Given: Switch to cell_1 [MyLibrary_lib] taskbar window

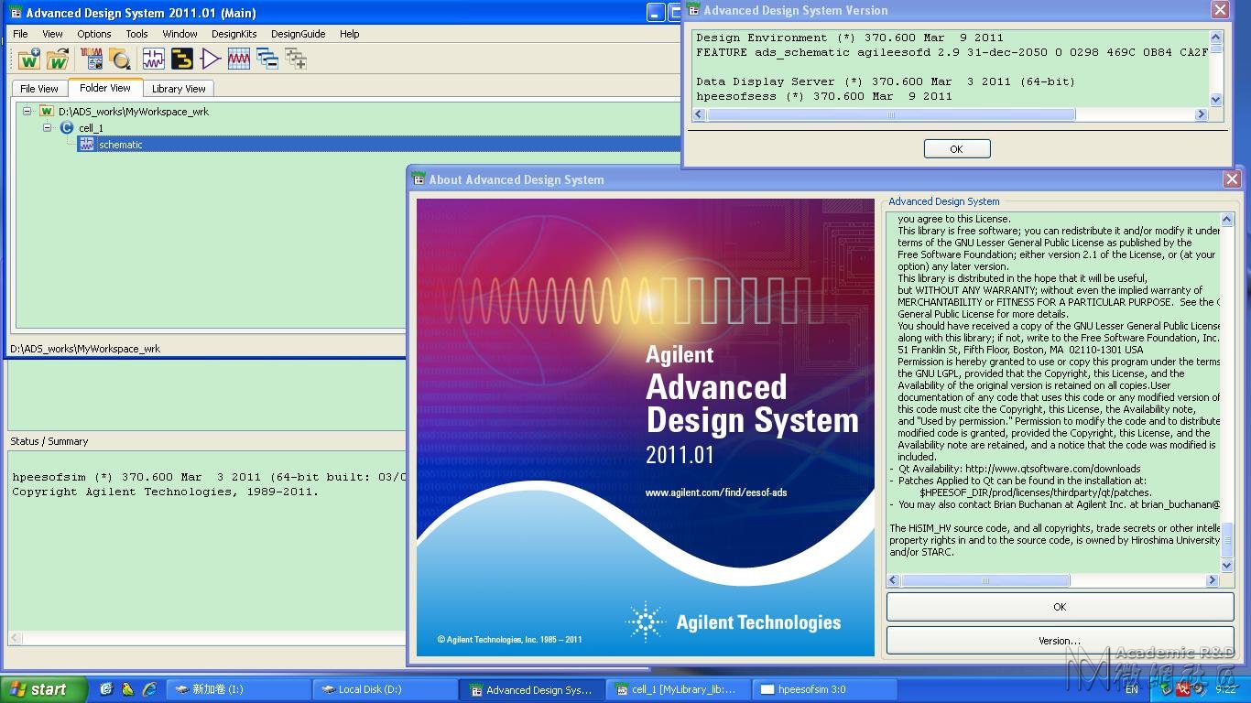Looking at the screenshot, I should tap(677, 689).
